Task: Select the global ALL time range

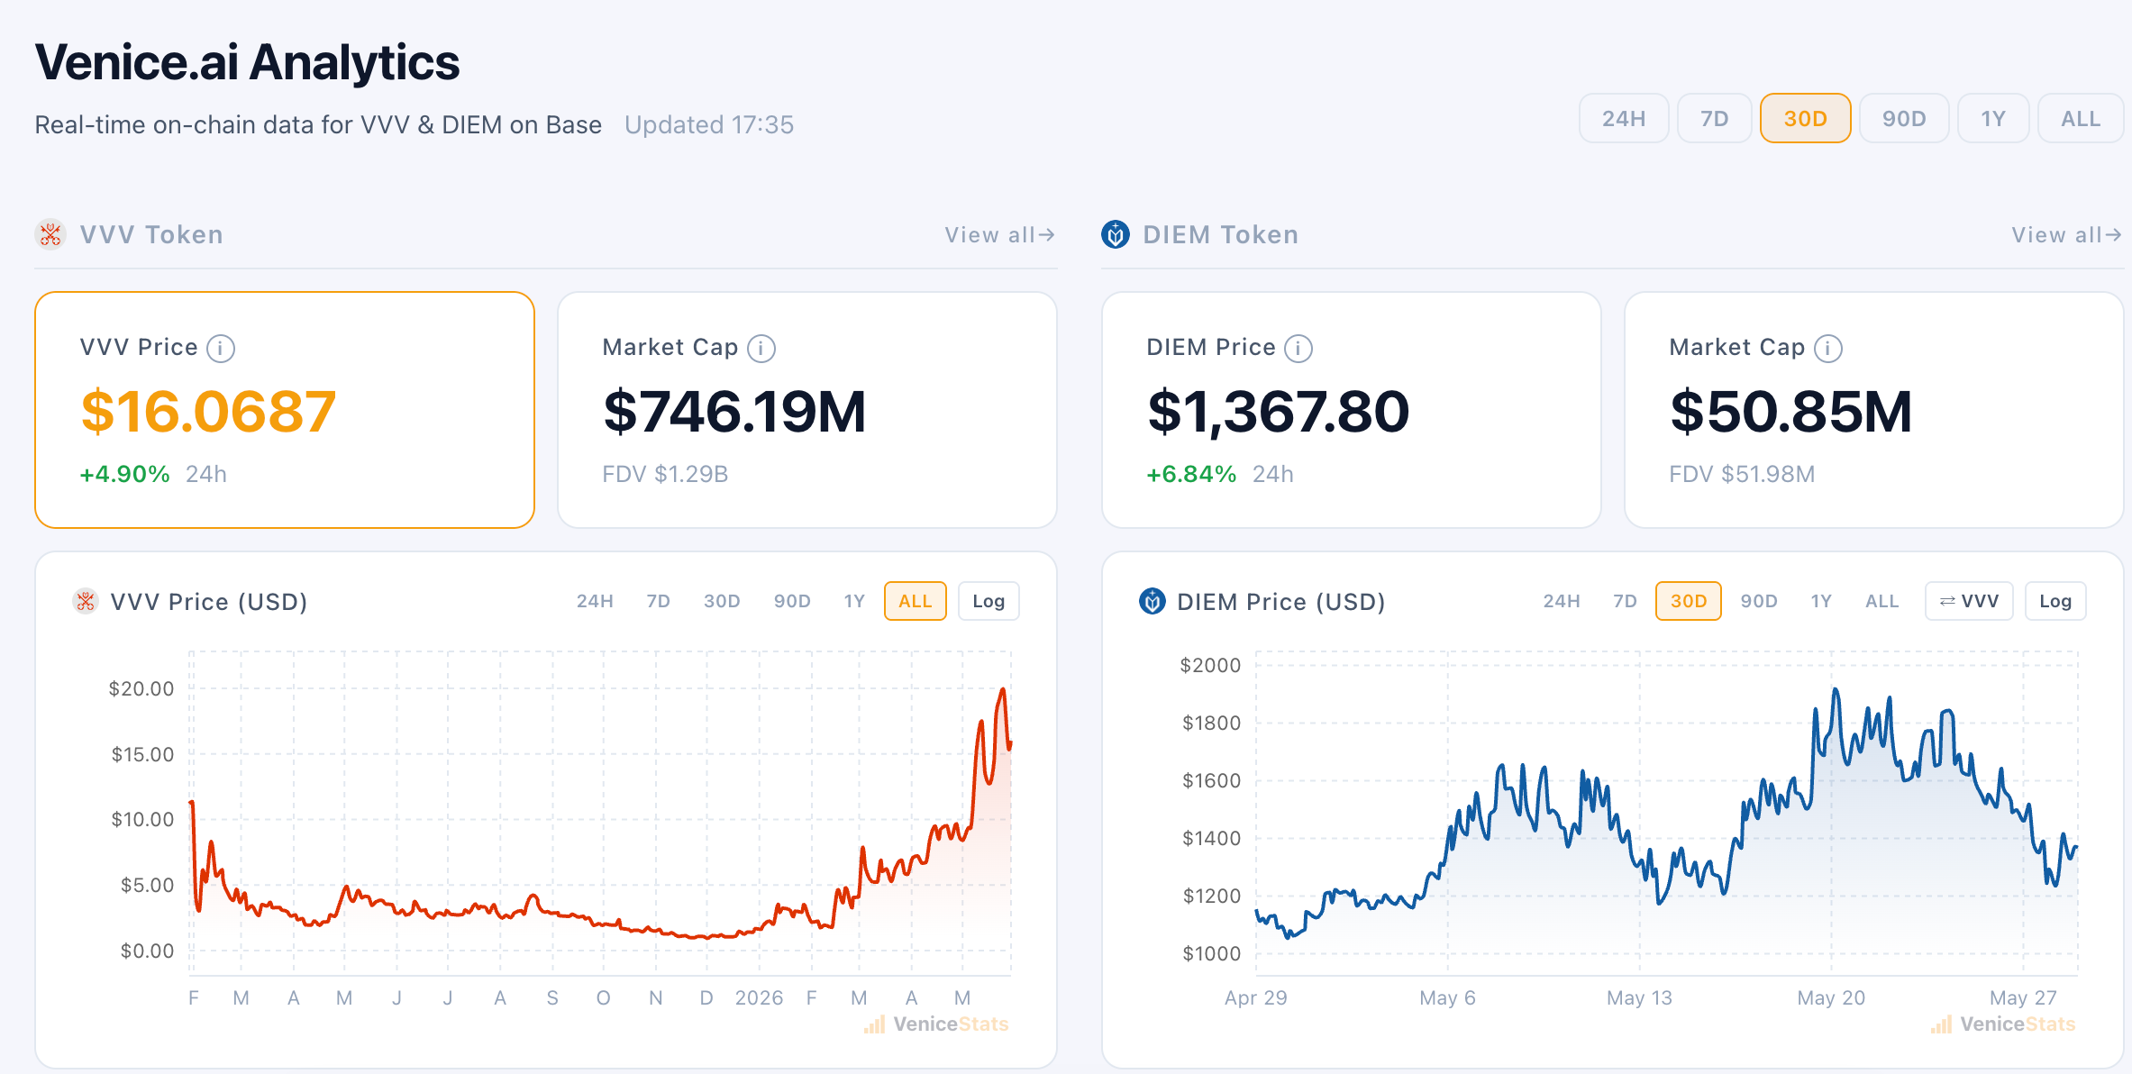Action: 2081,118
